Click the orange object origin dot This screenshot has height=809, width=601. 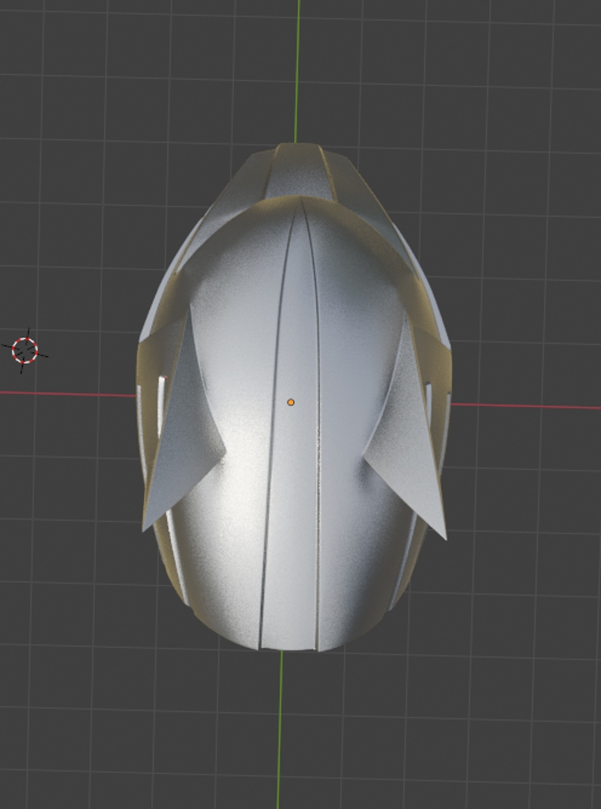[291, 402]
